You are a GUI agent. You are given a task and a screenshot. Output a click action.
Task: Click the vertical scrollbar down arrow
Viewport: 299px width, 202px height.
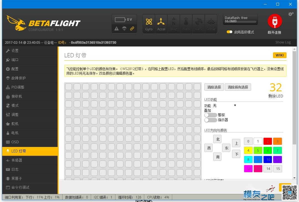click(294, 178)
